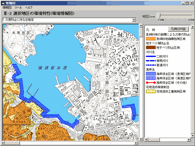Screen dimensions: 195x146
Task: Open the ヘルプ menu
Action: tap(29, 7)
